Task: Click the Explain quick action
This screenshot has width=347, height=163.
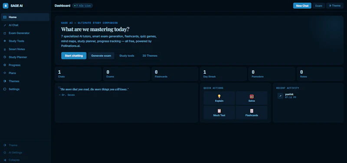Action: [219, 98]
